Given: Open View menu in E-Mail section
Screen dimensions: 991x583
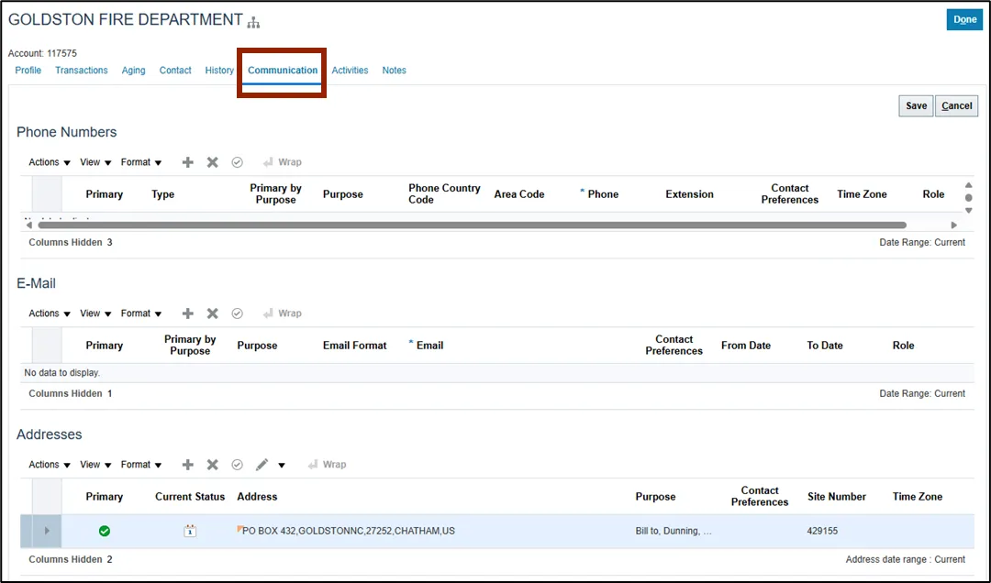Looking at the screenshot, I should 95,313.
